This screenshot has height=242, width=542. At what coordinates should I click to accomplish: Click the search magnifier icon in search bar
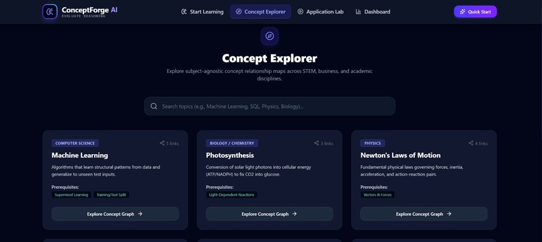tap(154, 106)
